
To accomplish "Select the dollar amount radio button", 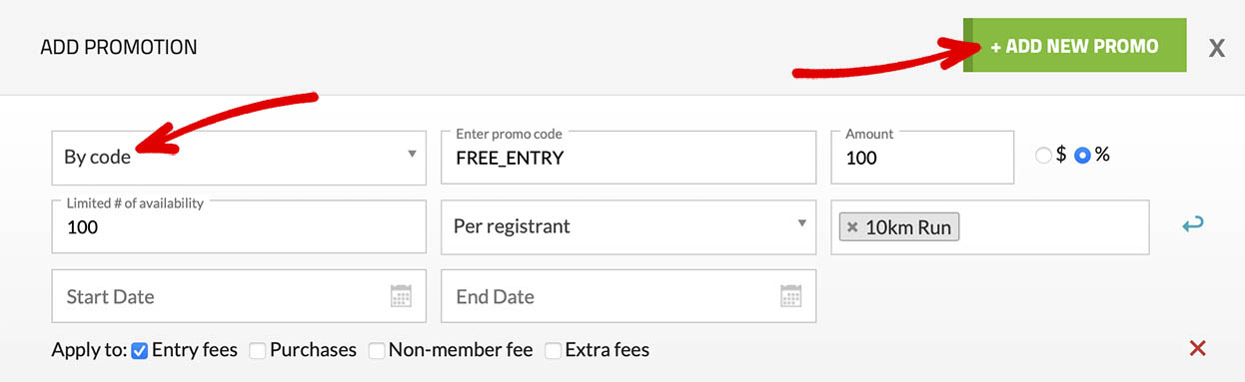I will pyautogui.click(x=1044, y=156).
